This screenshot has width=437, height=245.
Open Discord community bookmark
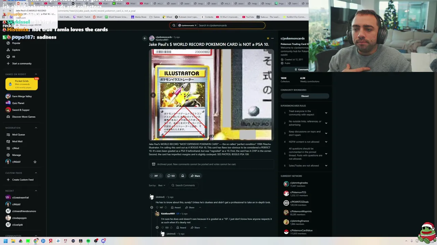click(x=305, y=96)
